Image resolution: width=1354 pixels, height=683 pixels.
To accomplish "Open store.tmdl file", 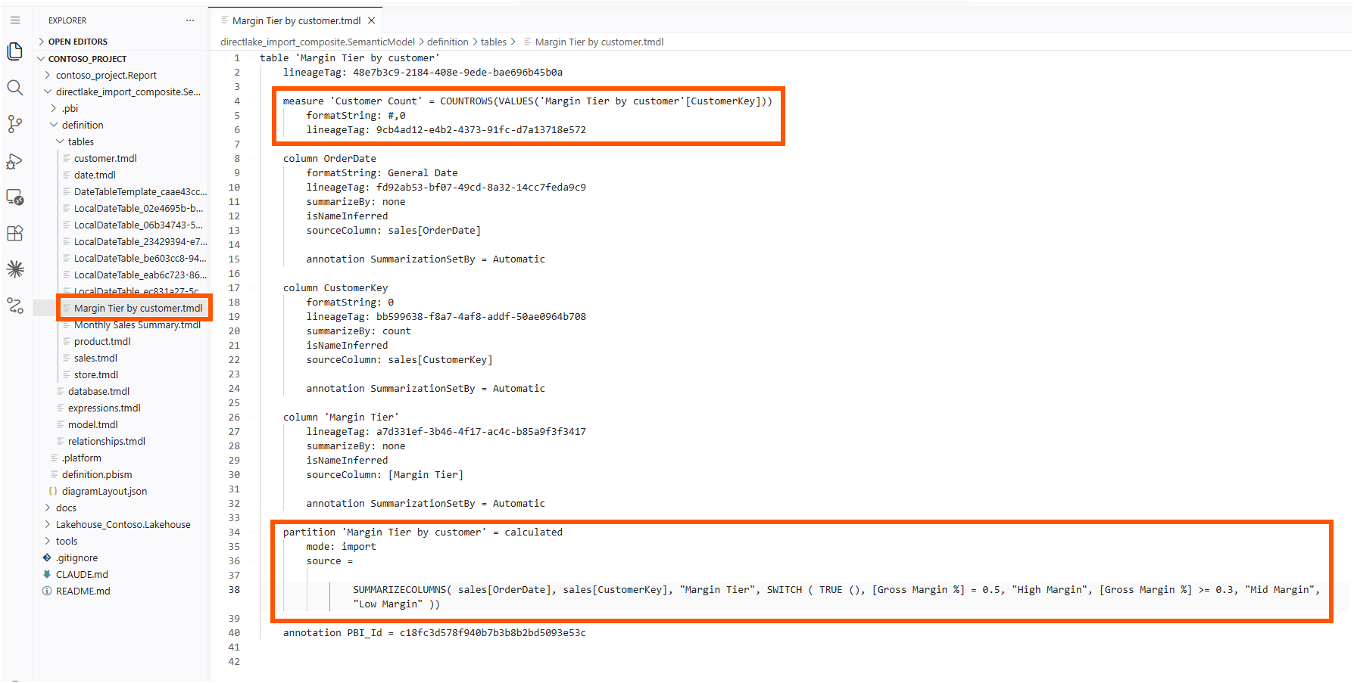I will coord(96,374).
